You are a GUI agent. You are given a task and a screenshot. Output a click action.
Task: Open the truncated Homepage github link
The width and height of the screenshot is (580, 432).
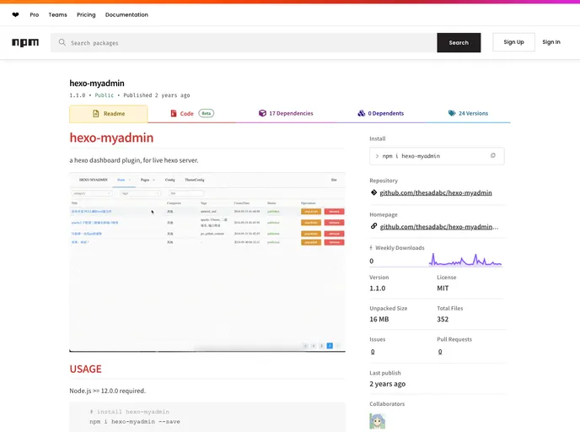pos(439,227)
